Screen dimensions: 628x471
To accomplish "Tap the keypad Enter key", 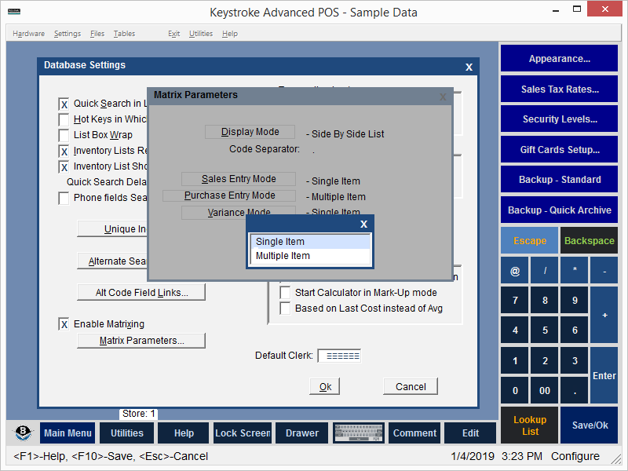I will [x=604, y=375].
